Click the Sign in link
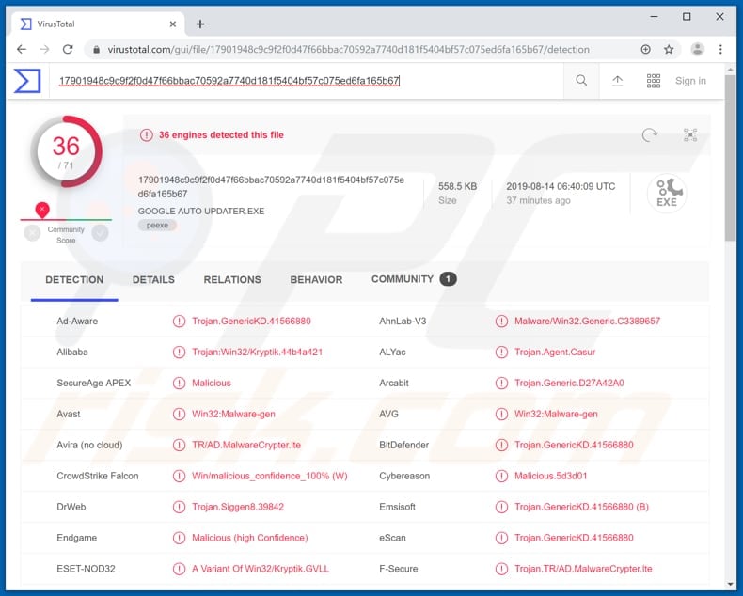743x596 pixels. [x=690, y=81]
